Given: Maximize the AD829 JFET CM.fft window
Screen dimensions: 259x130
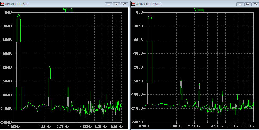Looking at the screenshot, I should tap(248, 4).
